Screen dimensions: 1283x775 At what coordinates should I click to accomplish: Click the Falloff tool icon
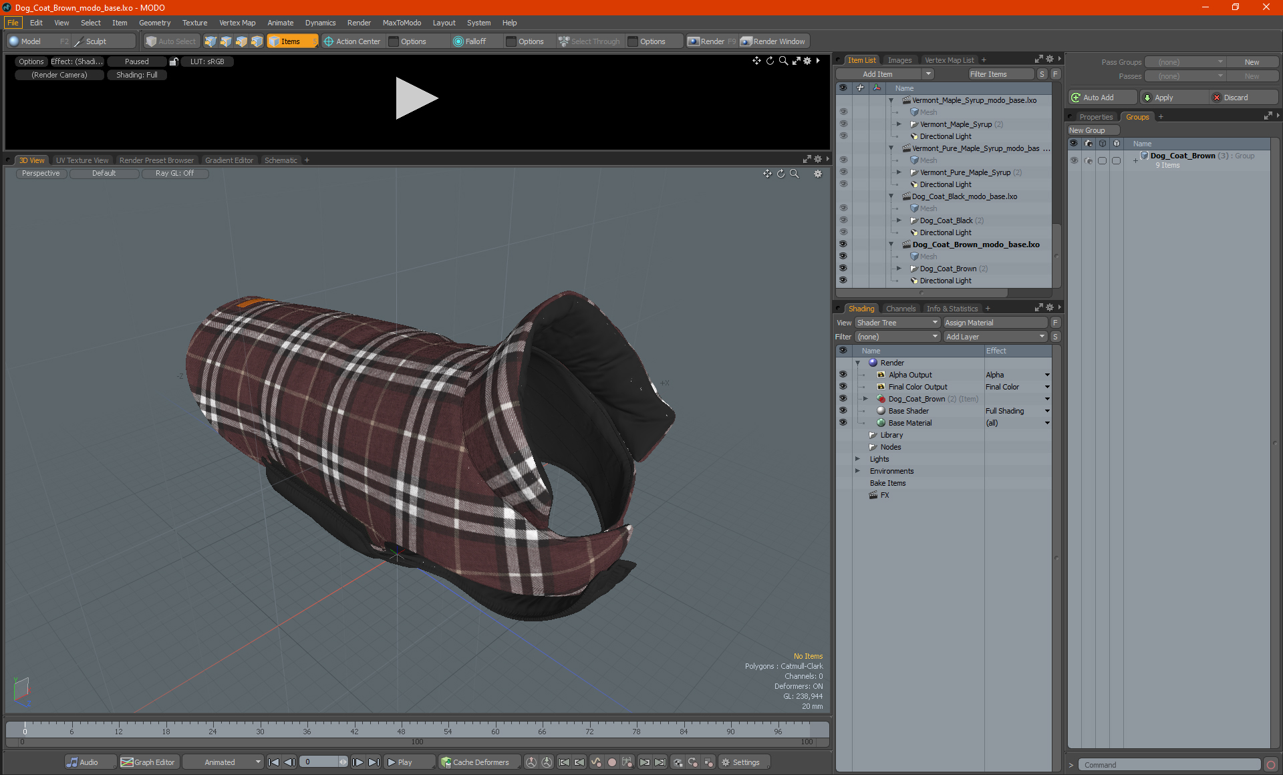pyautogui.click(x=458, y=41)
